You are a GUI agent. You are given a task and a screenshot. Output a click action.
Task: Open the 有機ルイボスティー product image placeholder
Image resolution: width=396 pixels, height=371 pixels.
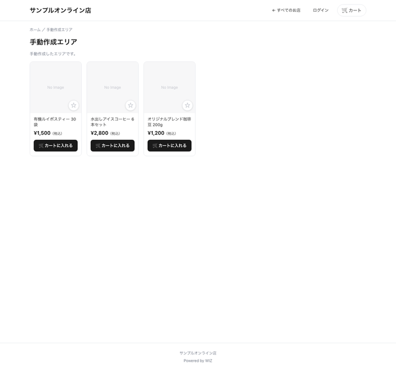pyautogui.click(x=56, y=87)
